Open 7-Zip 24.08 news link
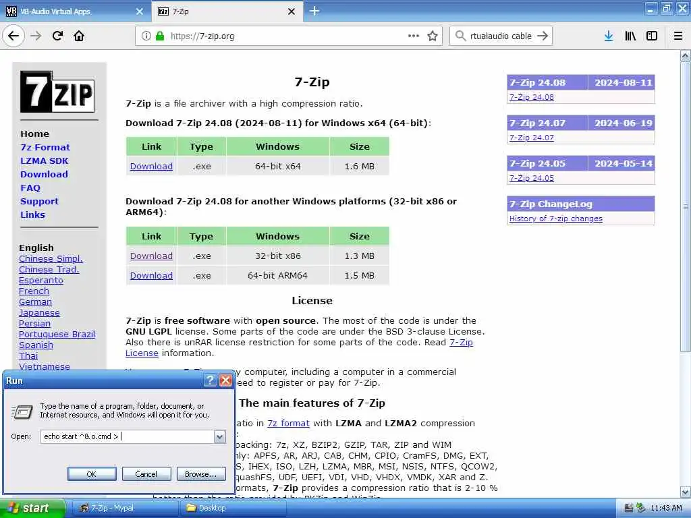The image size is (691, 518). [x=532, y=97]
